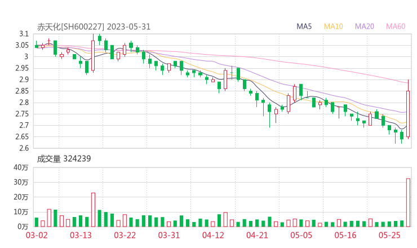Click the 04-12 date label
417x248 pixels.
[213, 235]
